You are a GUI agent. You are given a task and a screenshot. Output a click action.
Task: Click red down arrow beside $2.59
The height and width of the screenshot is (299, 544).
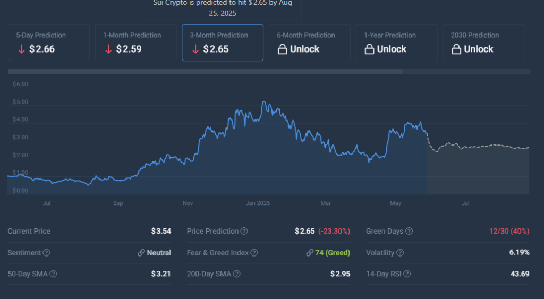pos(108,49)
